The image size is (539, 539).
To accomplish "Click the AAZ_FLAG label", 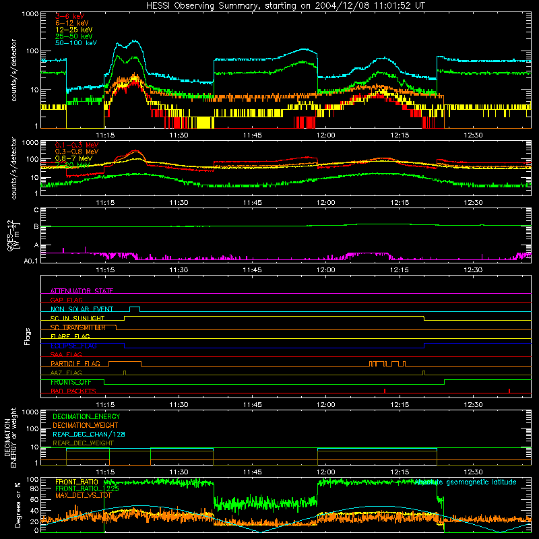I will pos(66,373).
